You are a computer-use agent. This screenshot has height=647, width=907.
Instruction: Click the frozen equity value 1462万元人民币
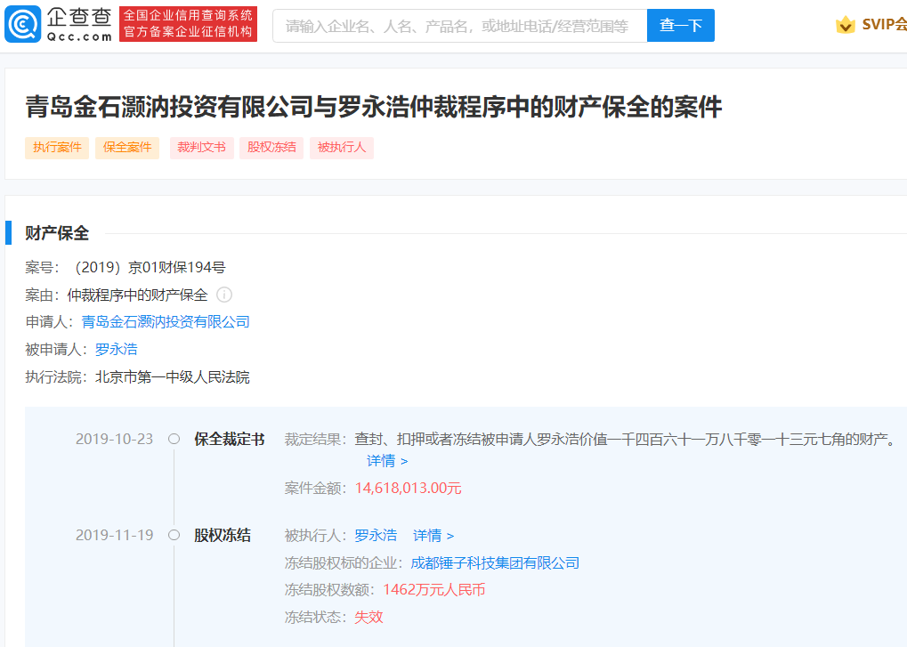[433, 590]
